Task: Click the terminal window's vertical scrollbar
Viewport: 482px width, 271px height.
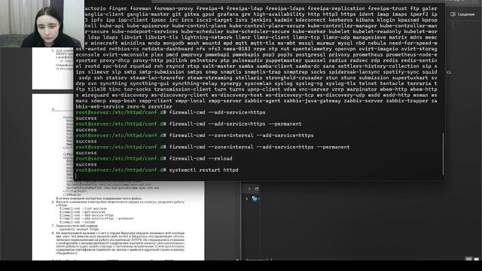Action: click(443, 154)
